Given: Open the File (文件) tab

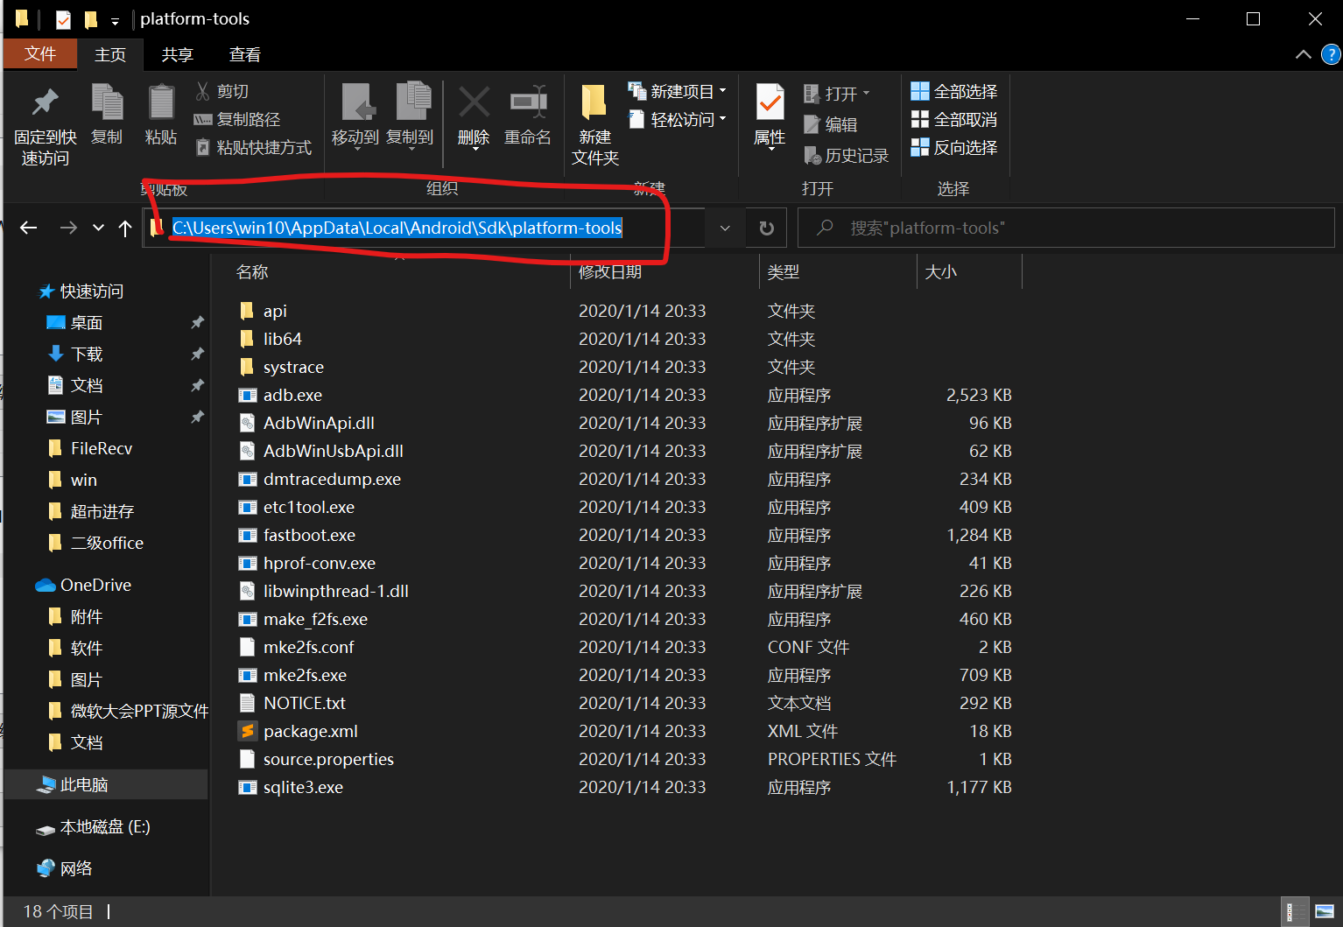Looking at the screenshot, I should (x=40, y=54).
